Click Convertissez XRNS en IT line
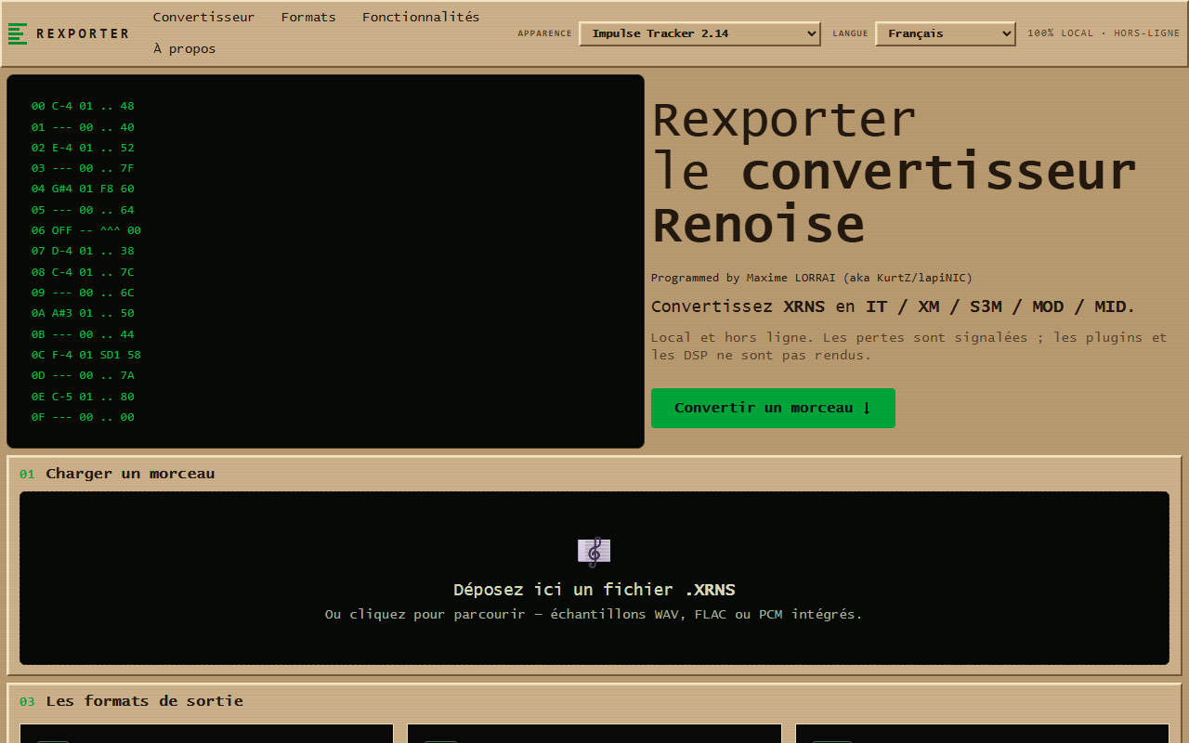The width and height of the screenshot is (1189, 743). point(893,306)
